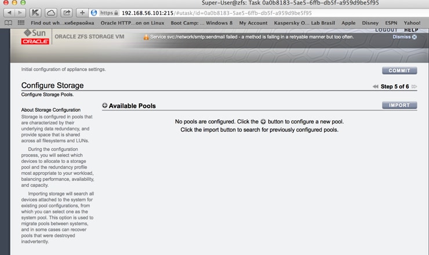Click the COMMIT button

point(399,71)
